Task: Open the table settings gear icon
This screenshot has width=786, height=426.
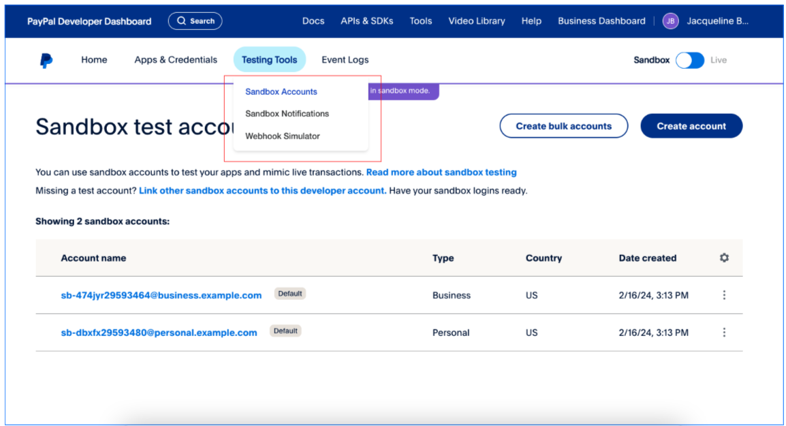Action: [724, 258]
